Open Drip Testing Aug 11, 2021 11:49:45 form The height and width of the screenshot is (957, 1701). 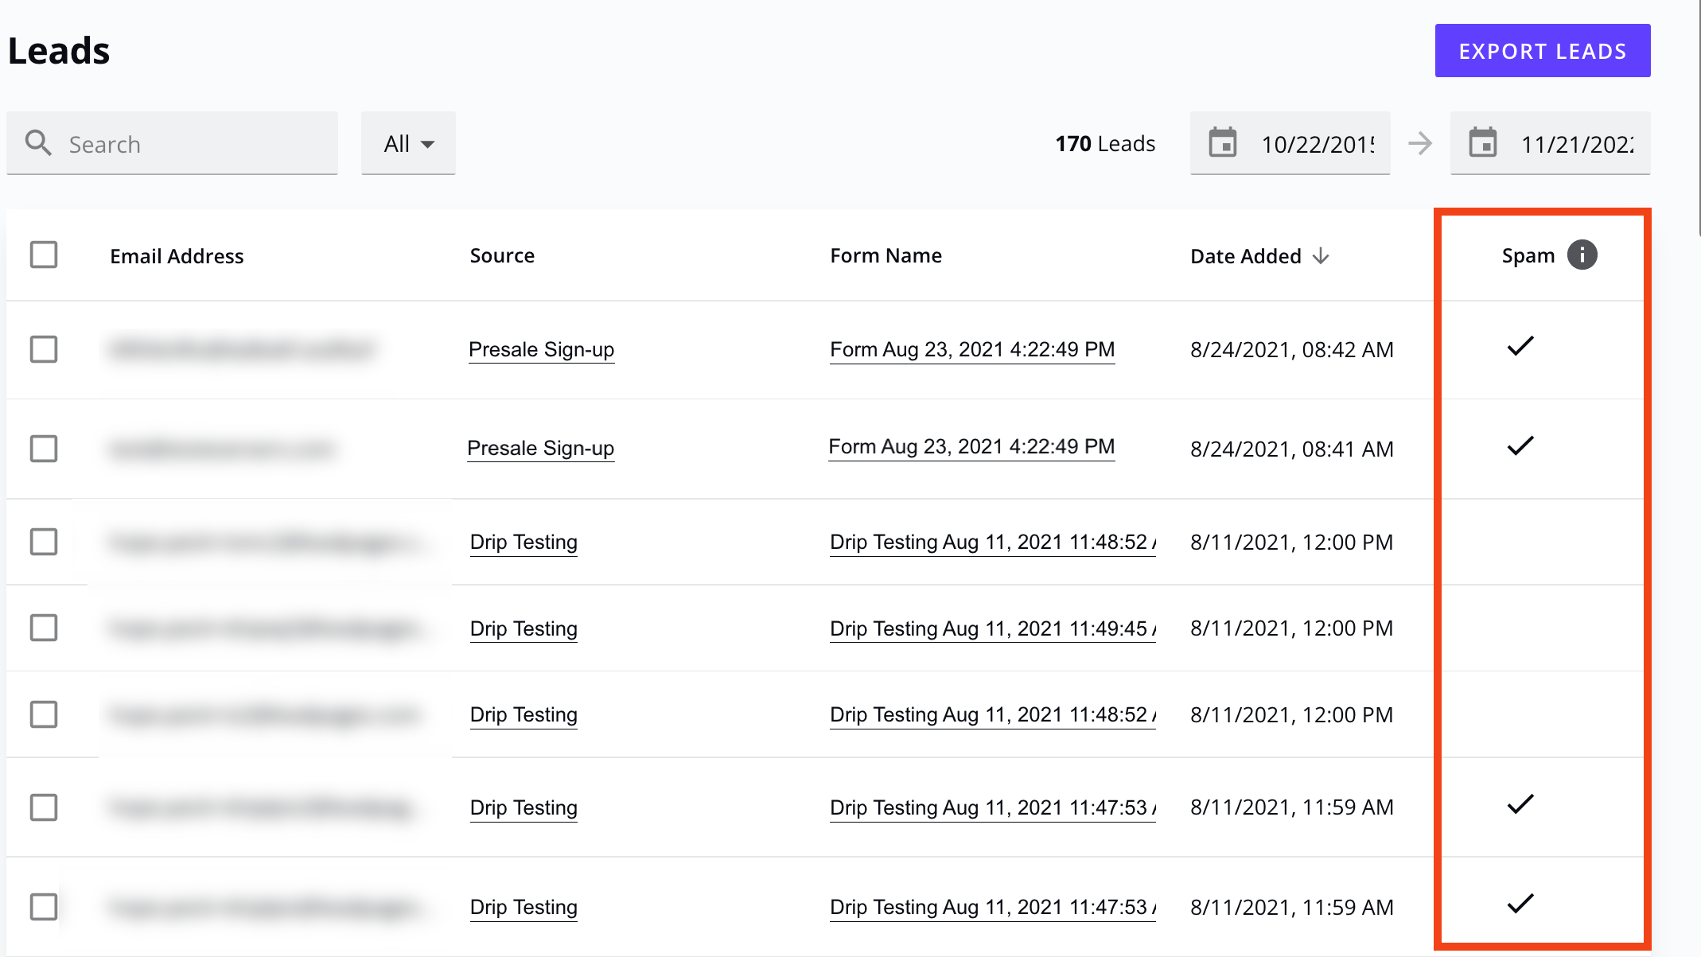[x=993, y=628]
